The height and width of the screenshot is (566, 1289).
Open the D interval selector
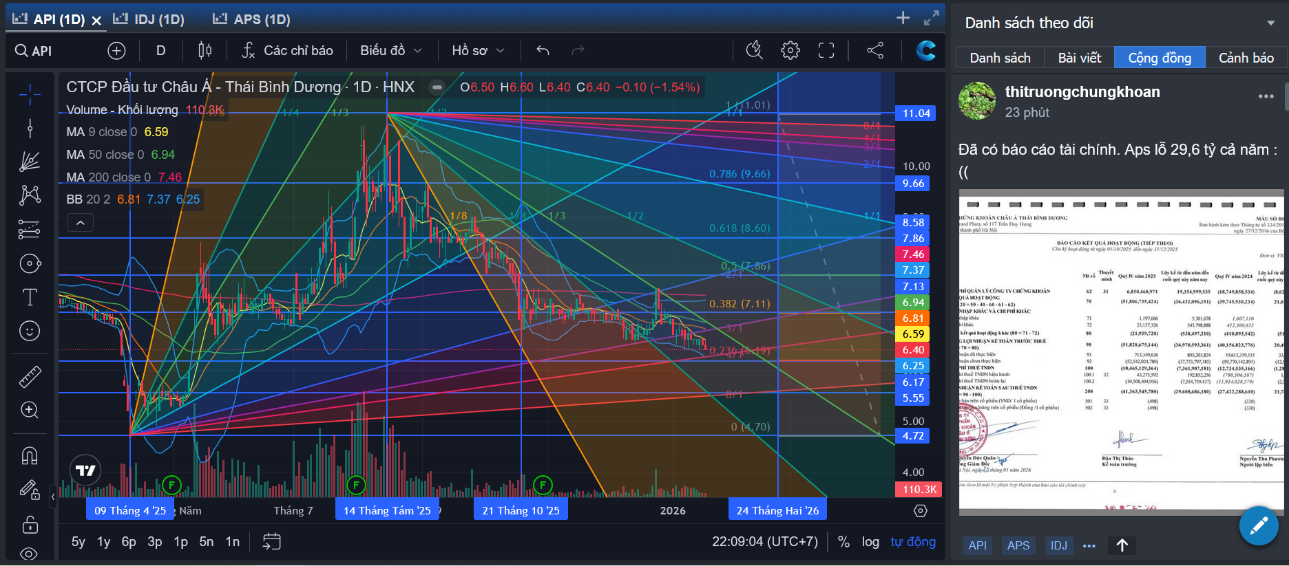pyautogui.click(x=160, y=50)
